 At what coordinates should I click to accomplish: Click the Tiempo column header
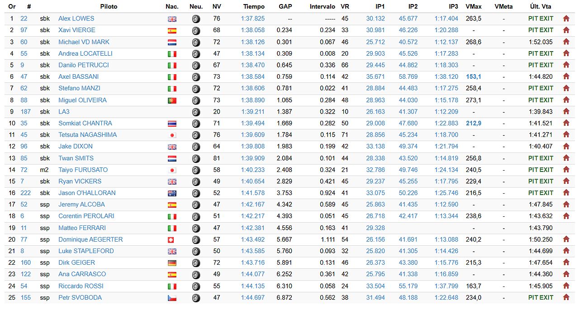254,7
